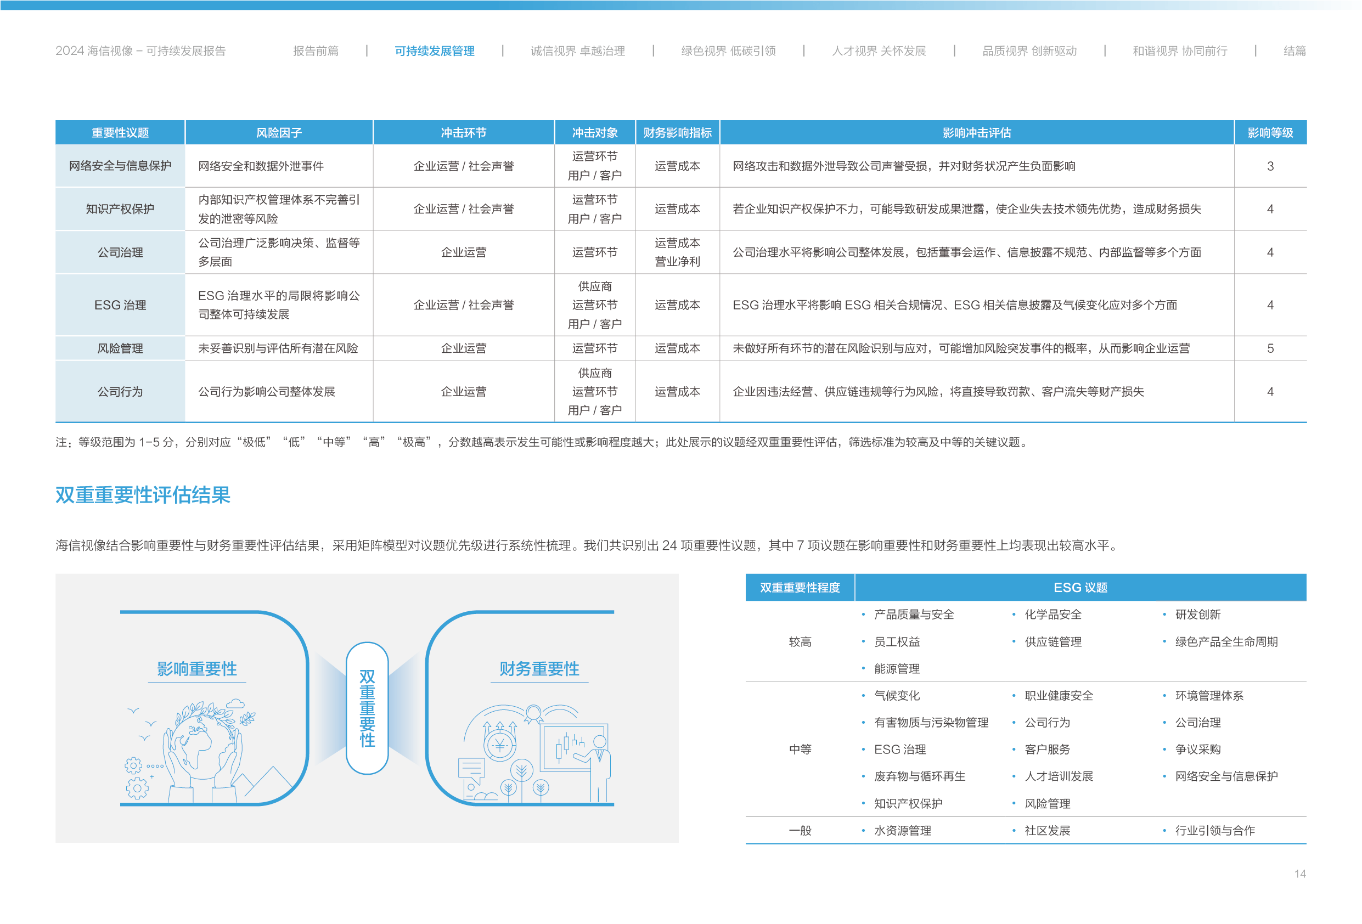Screen dimensions: 1362x924
Task: Click the 财务重要性 heading in diagram
Action: tap(539, 668)
